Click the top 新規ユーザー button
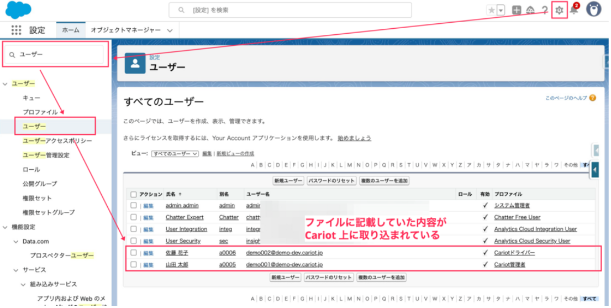The image size is (611, 308). point(288,181)
